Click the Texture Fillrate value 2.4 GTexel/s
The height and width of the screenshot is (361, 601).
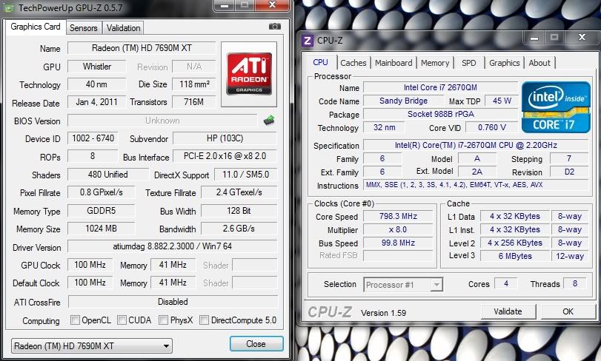[239, 192]
